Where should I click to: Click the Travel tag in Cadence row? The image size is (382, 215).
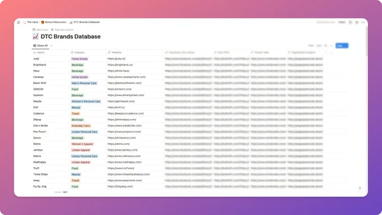[75, 113]
